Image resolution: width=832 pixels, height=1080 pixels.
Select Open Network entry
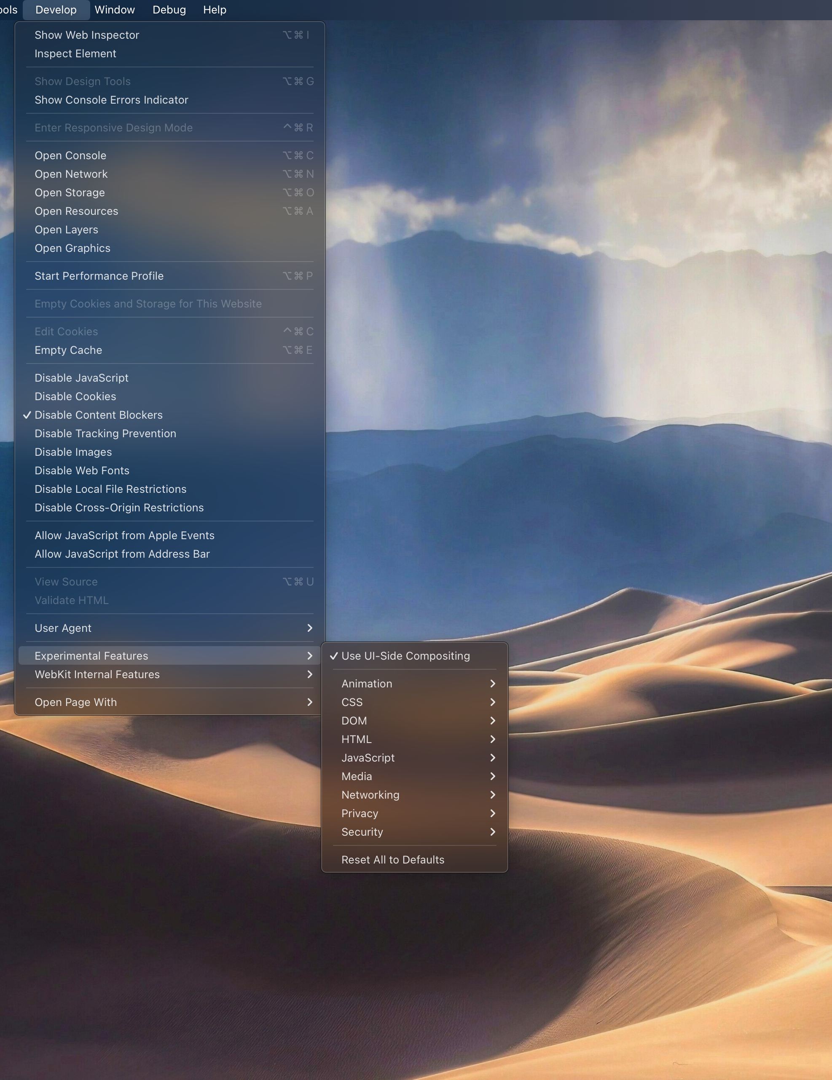click(71, 174)
